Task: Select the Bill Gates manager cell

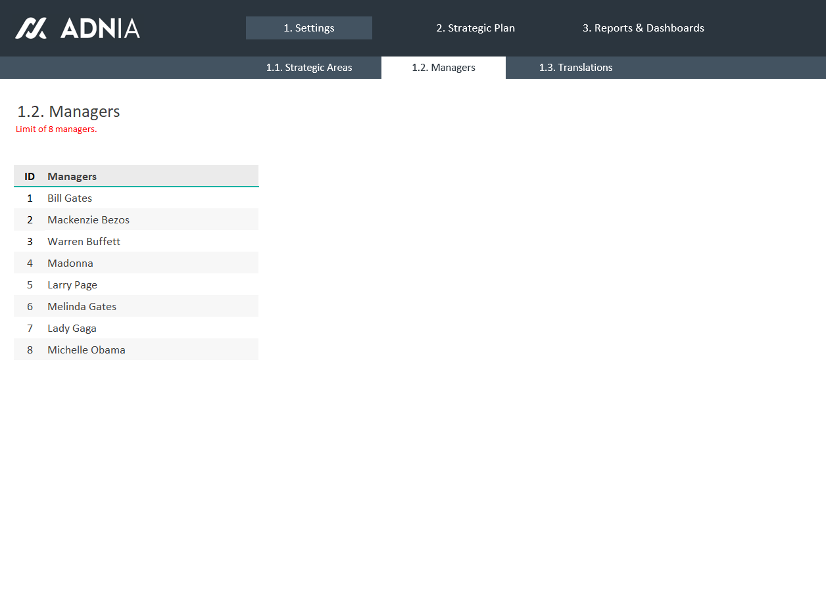Action: point(70,198)
